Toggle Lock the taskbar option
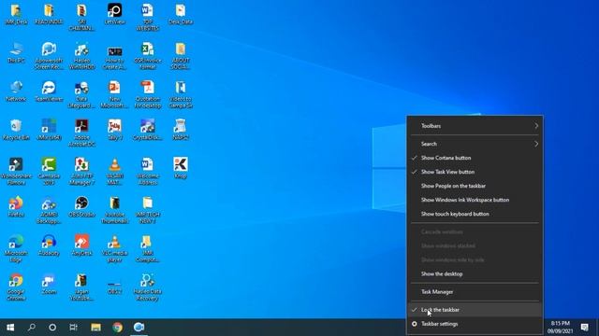The height and width of the screenshot is (336, 599). (x=475, y=310)
